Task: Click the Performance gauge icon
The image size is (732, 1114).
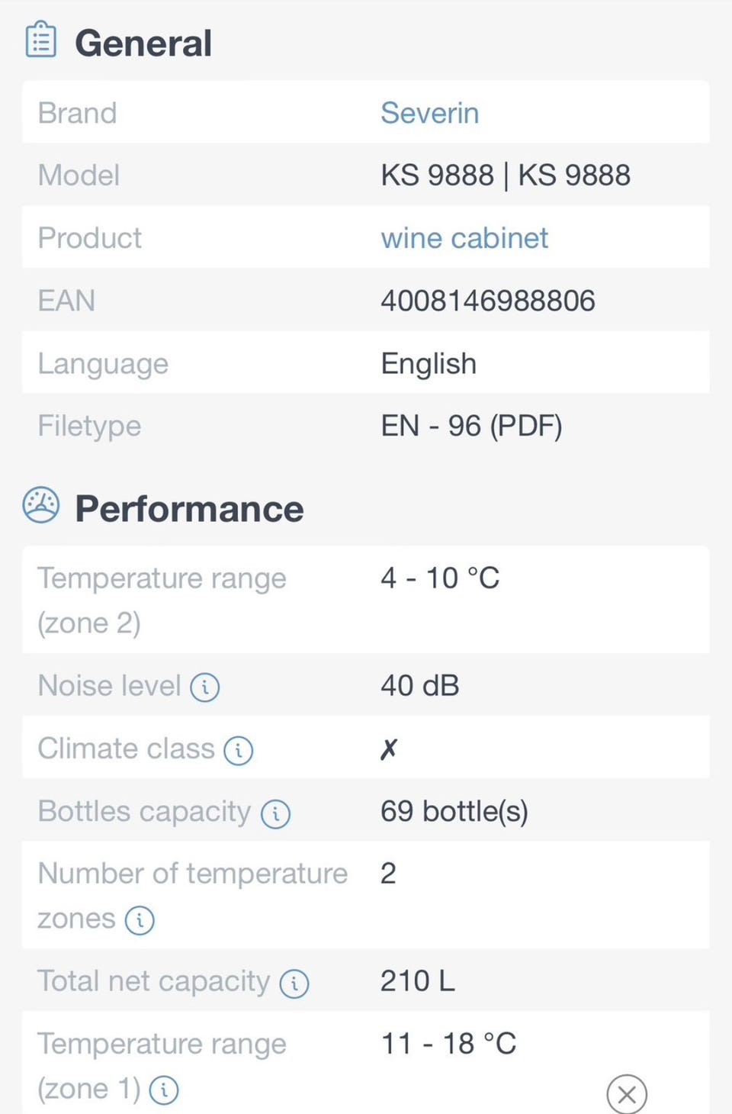Action: pos(41,505)
